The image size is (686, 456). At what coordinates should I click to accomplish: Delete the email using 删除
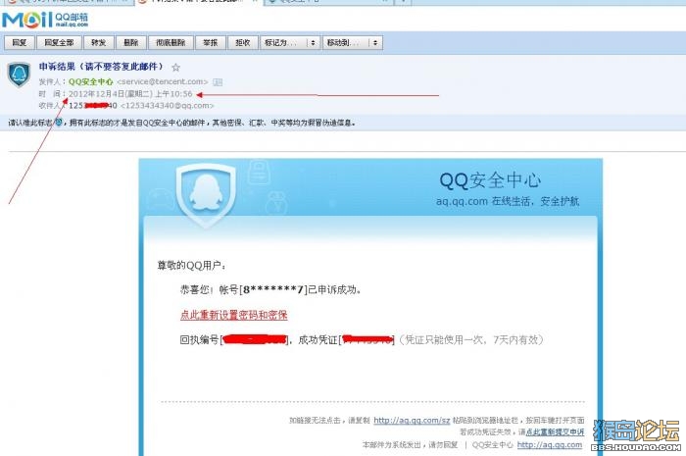(x=130, y=42)
